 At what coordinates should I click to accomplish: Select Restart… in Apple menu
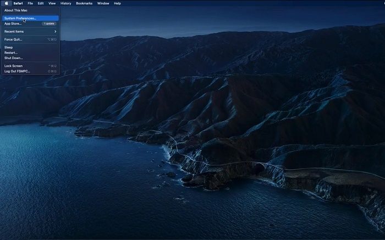30,53
